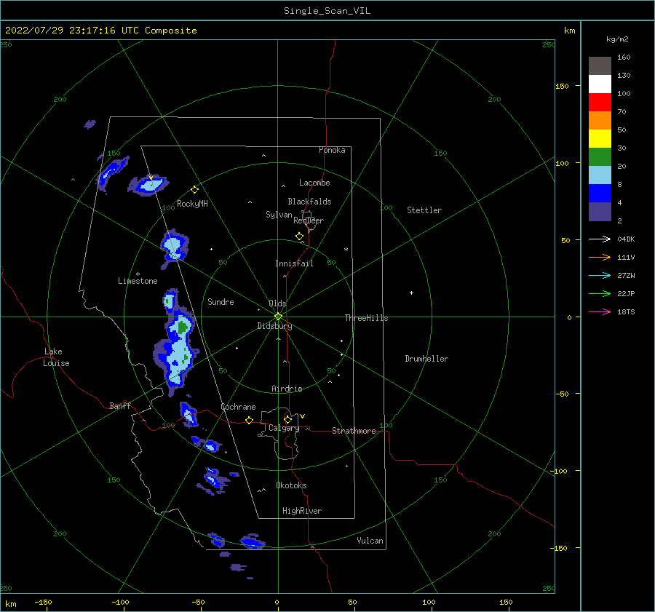Click the ThreeHills label

(x=366, y=318)
